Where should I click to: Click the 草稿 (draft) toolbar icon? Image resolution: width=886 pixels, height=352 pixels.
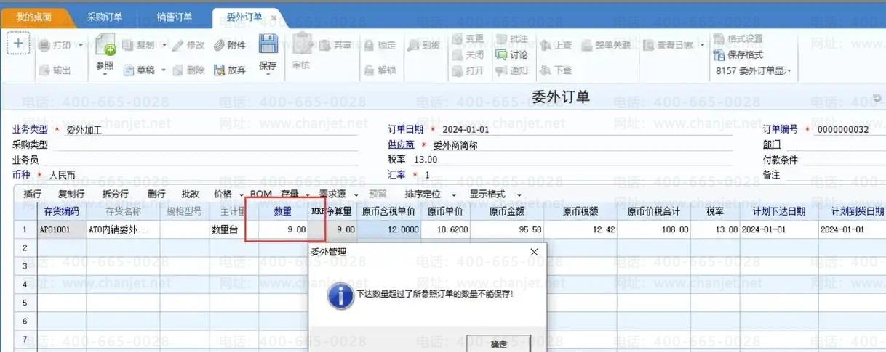(129, 70)
